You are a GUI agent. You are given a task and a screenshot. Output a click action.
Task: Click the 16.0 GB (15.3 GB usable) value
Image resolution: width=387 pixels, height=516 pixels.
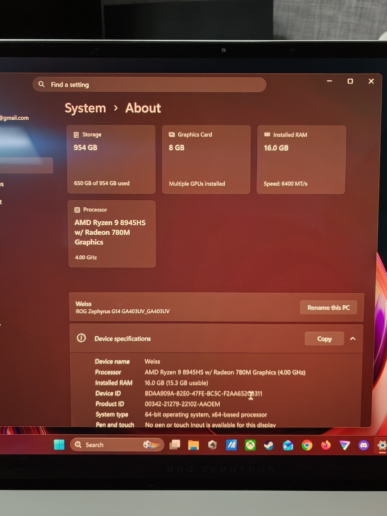pyautogui.click(x=176, y=383)
